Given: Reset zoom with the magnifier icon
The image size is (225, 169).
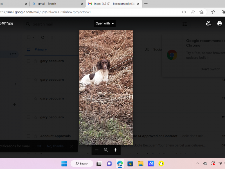Looking at the screenshot, I should click(x=106, y=150).
